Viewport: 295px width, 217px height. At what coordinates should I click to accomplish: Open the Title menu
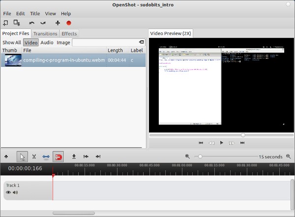(35, 14)
